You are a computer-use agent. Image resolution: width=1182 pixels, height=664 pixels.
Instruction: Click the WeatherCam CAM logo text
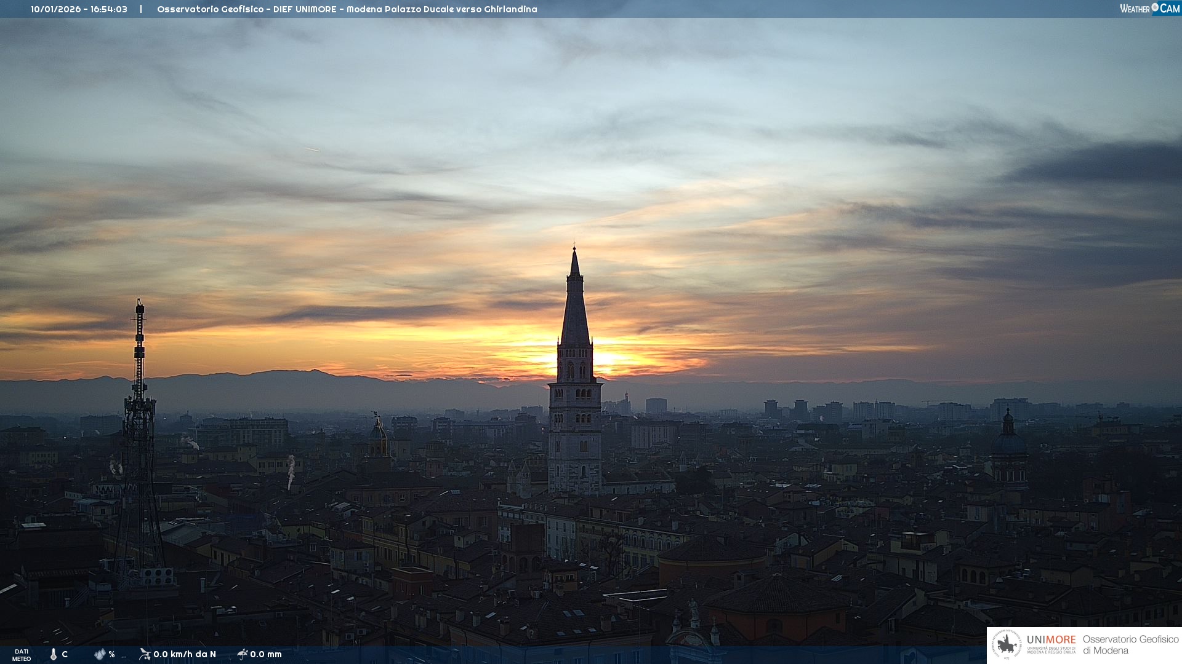(x=1170, y=9)
